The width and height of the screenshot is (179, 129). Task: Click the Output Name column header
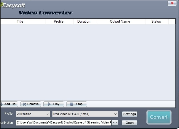pos(120,21)
